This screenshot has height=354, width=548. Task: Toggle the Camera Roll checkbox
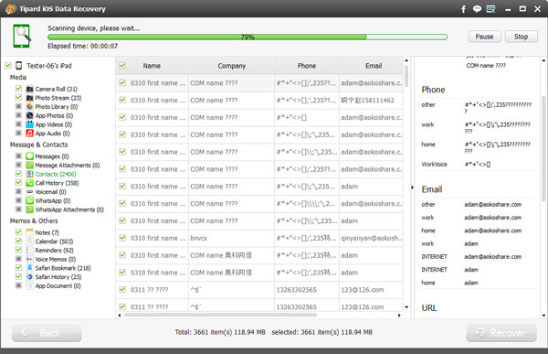pyautogui.click(x=18, y=89)
